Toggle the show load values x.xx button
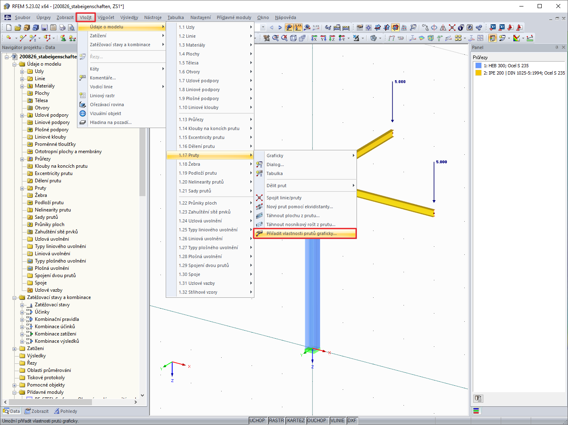This screenshot has height=425, width=568. coord(298,28)
